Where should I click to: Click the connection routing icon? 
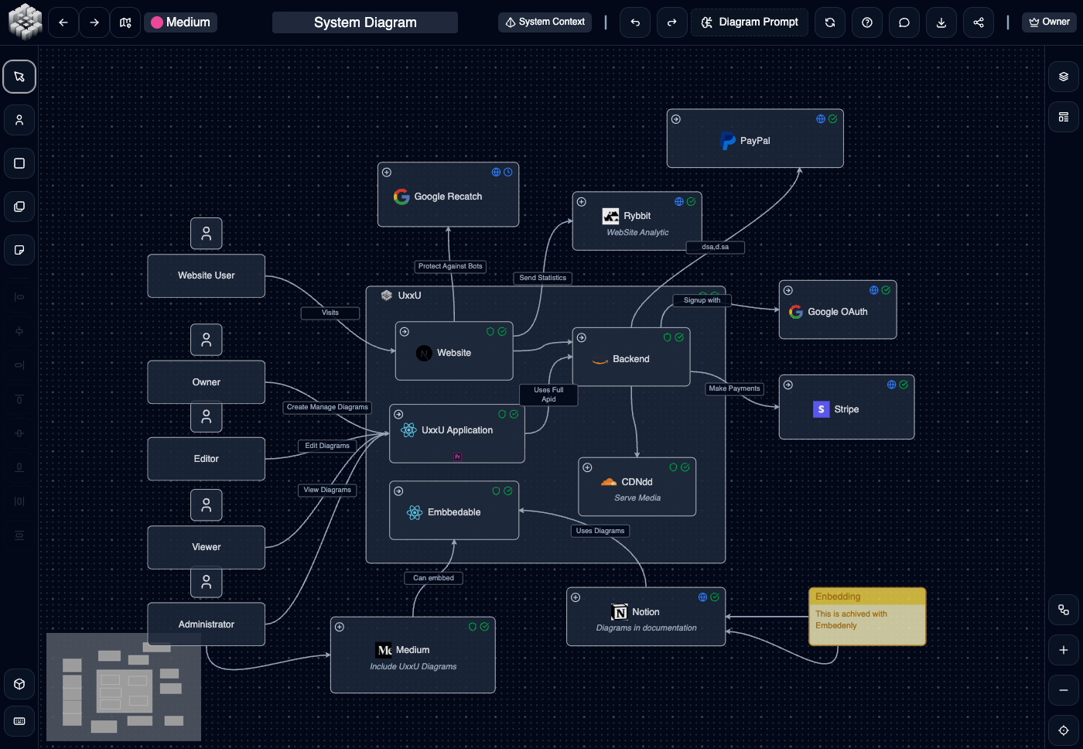(1064, 610)
